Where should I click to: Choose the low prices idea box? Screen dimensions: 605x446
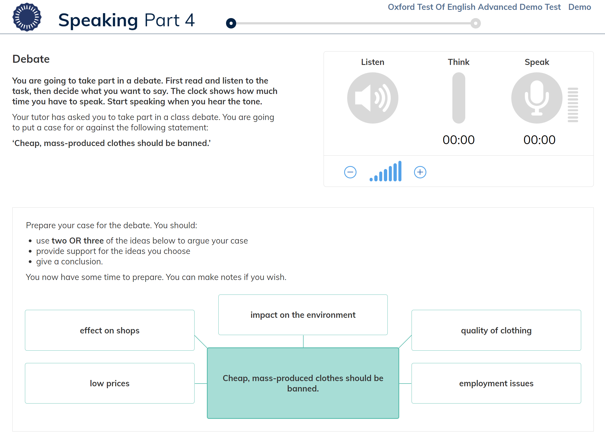(110, 383)
